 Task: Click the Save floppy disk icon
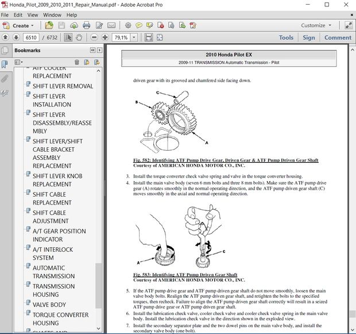(x=61, y=25)
